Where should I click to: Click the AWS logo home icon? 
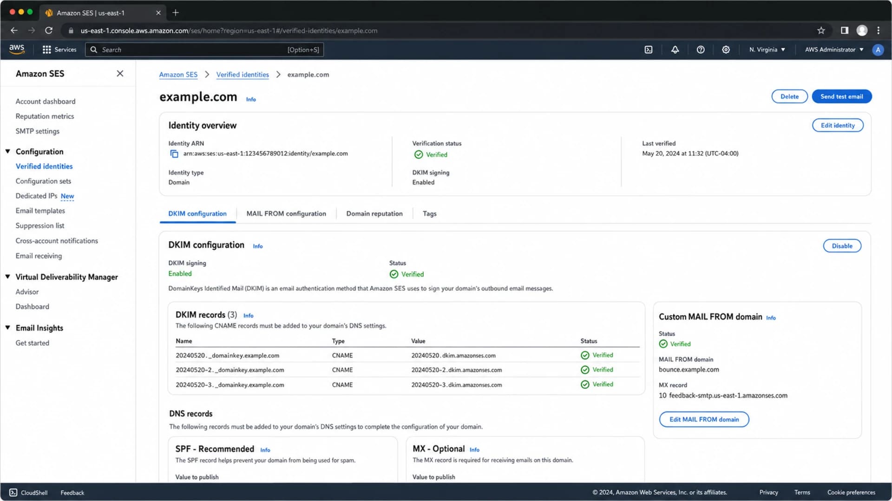[x=17, y=49]
